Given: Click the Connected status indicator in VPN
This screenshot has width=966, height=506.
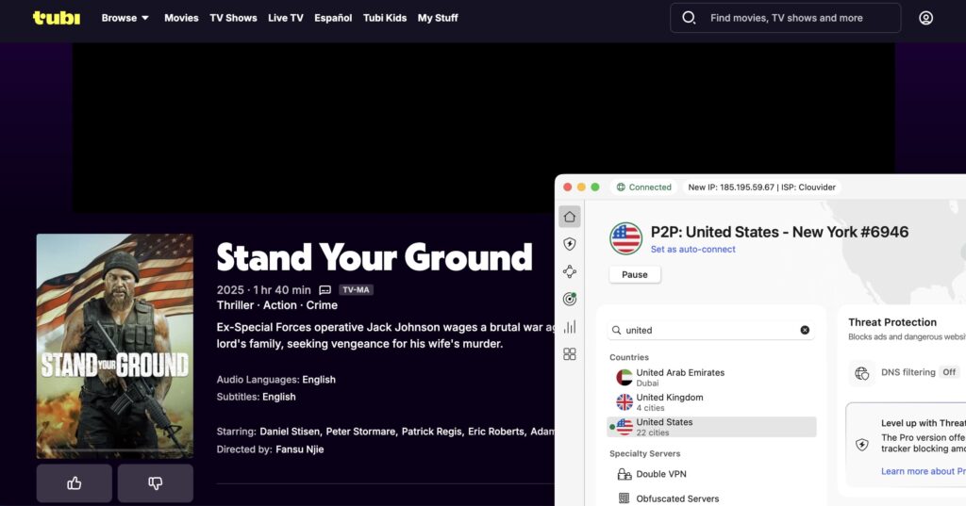Looking at the screenshot, I should coord(643,188).
